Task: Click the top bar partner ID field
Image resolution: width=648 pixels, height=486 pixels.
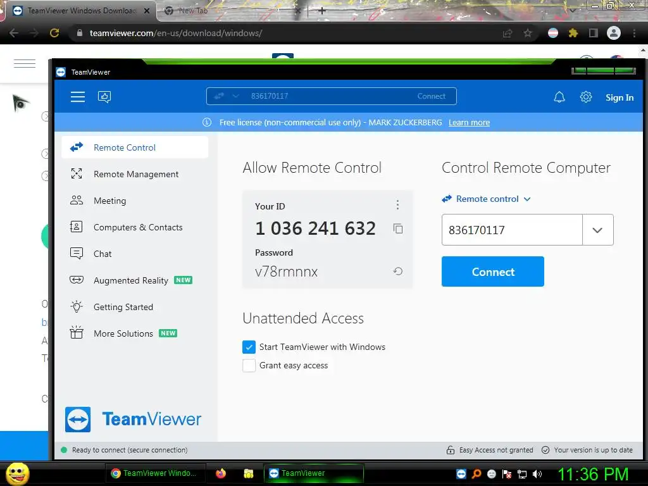Action: pyautogui.click(x=330, y=96)
